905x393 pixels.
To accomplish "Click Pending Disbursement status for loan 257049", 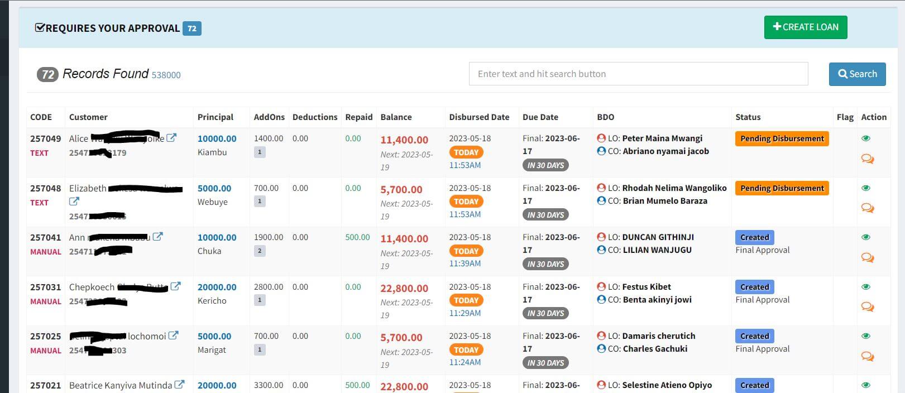I will 782,138.
